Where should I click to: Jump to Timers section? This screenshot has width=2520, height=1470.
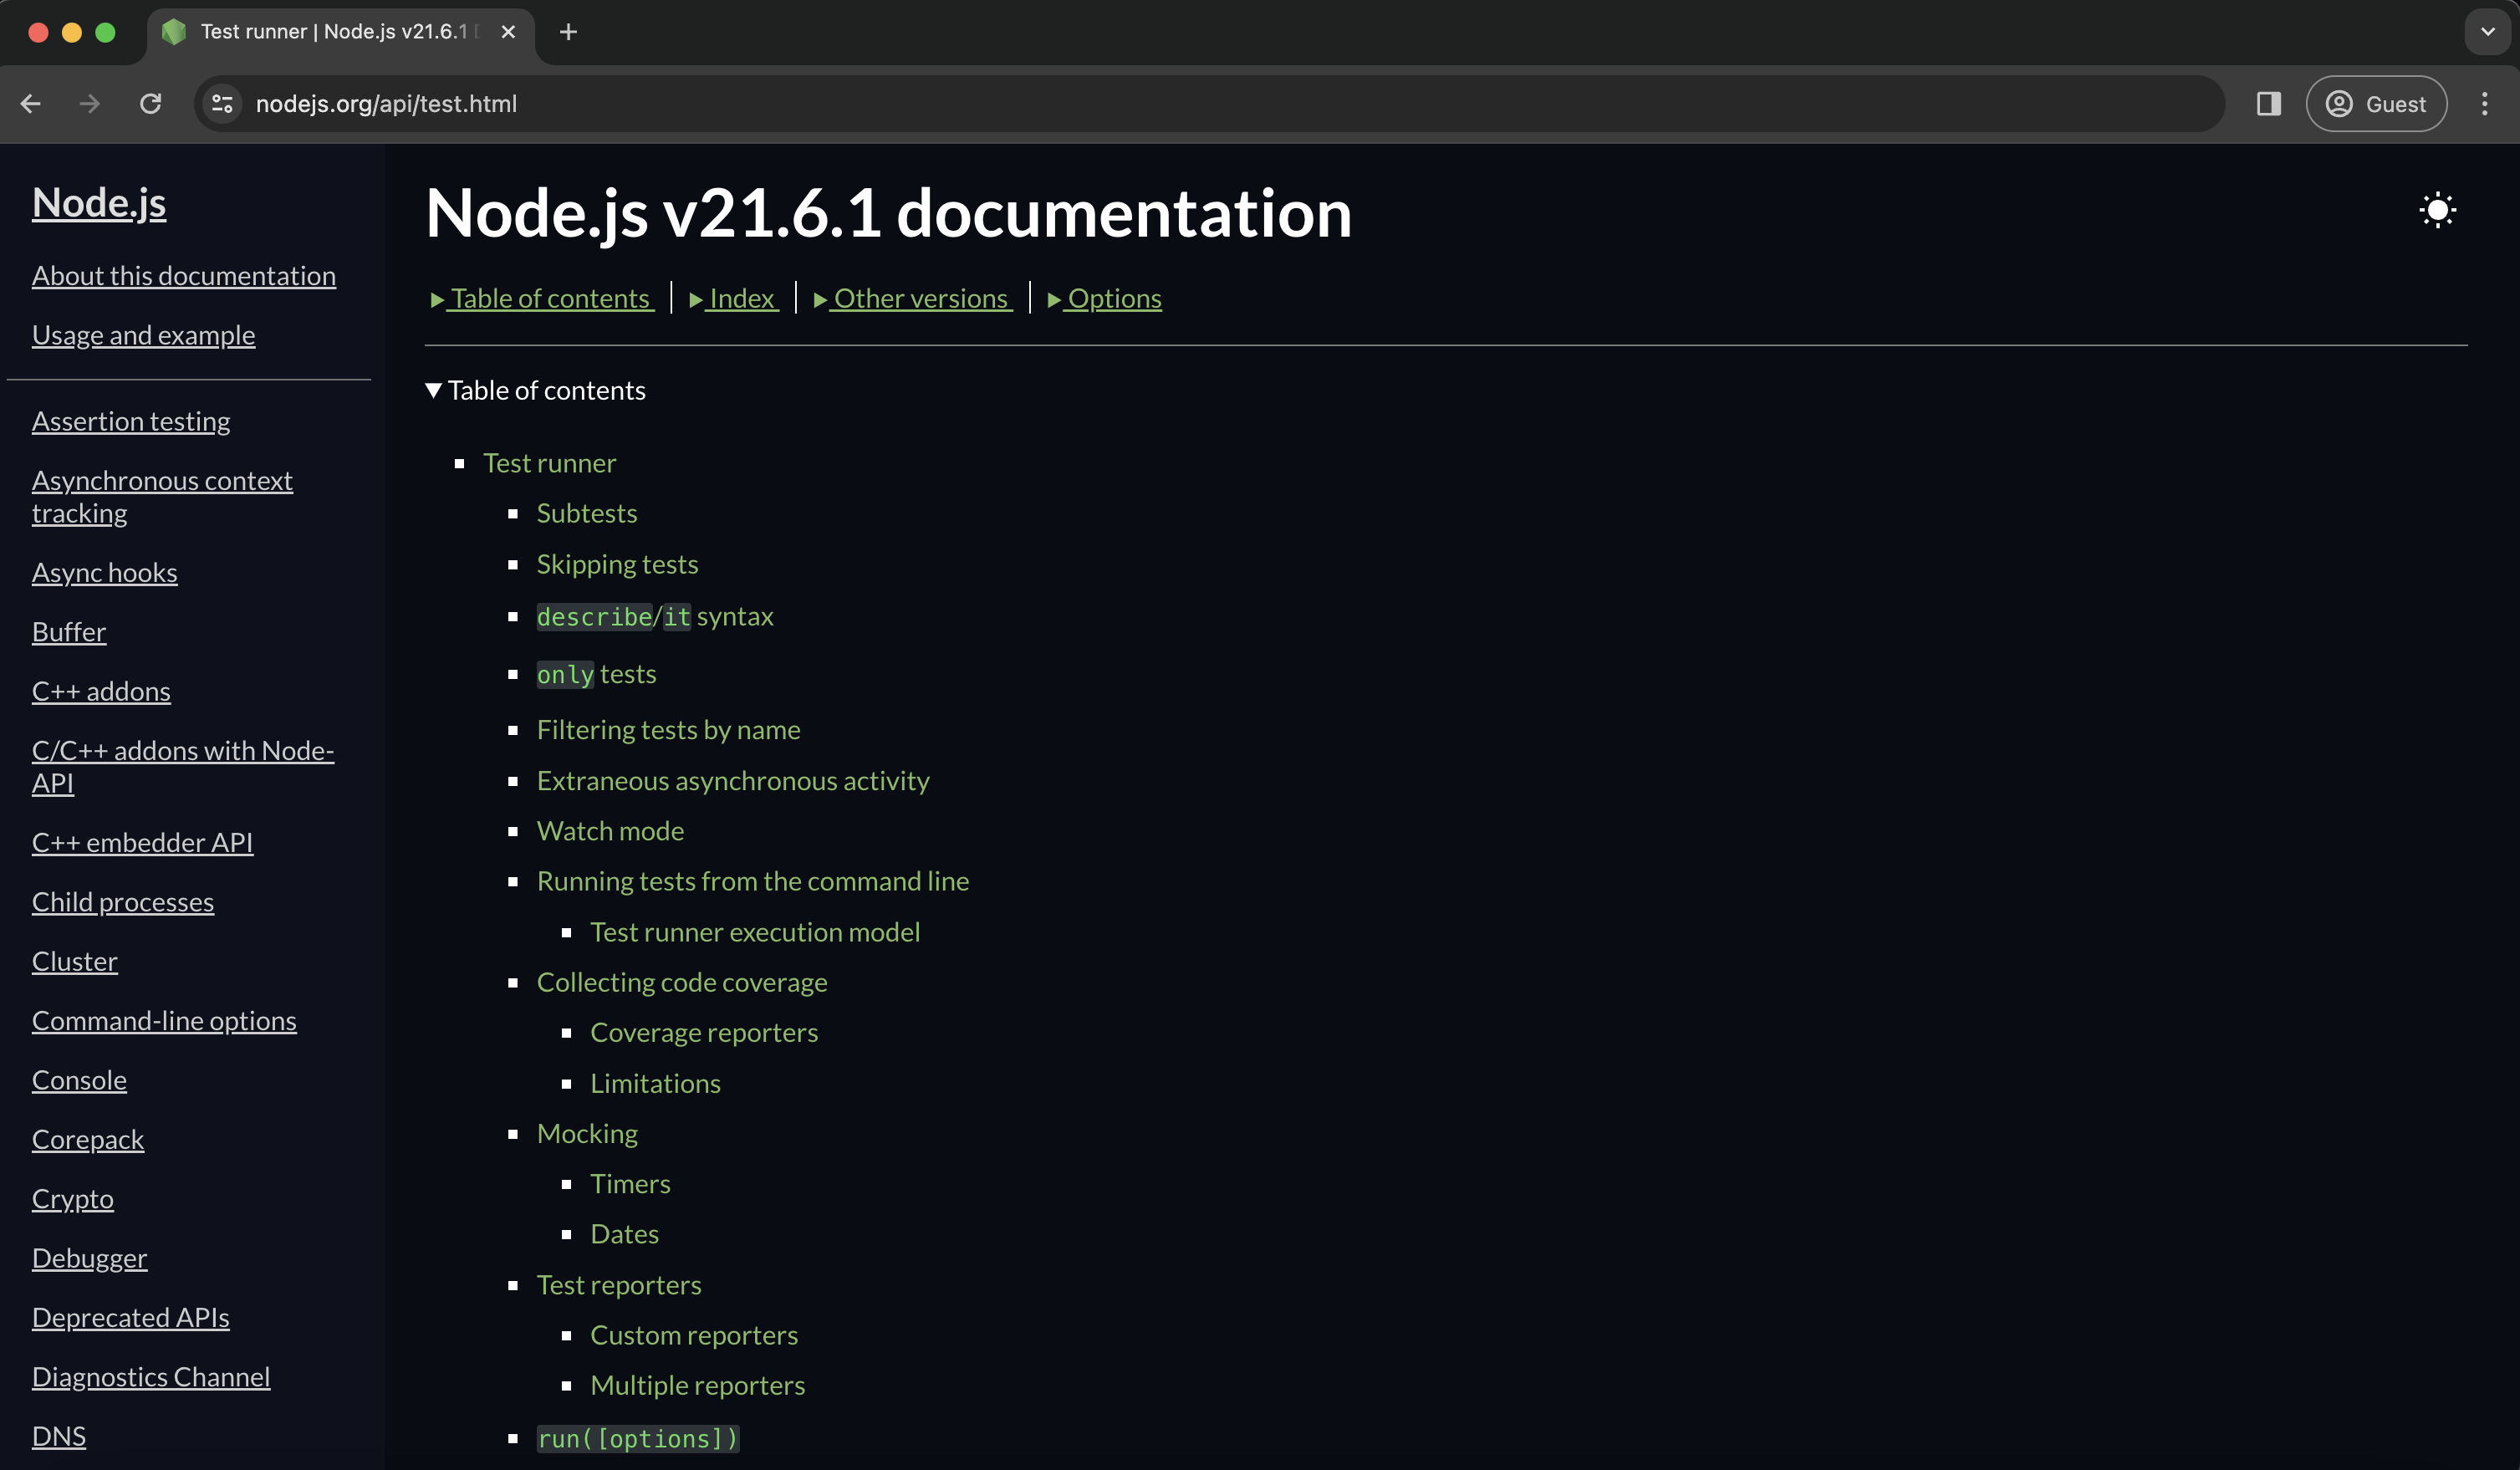pos(630,1184)
